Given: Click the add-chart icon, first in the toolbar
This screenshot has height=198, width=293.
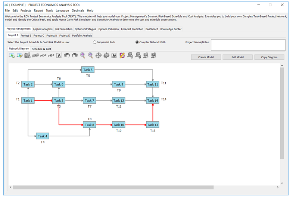Looking at the screenshot, I should click(x=12, y=55).
